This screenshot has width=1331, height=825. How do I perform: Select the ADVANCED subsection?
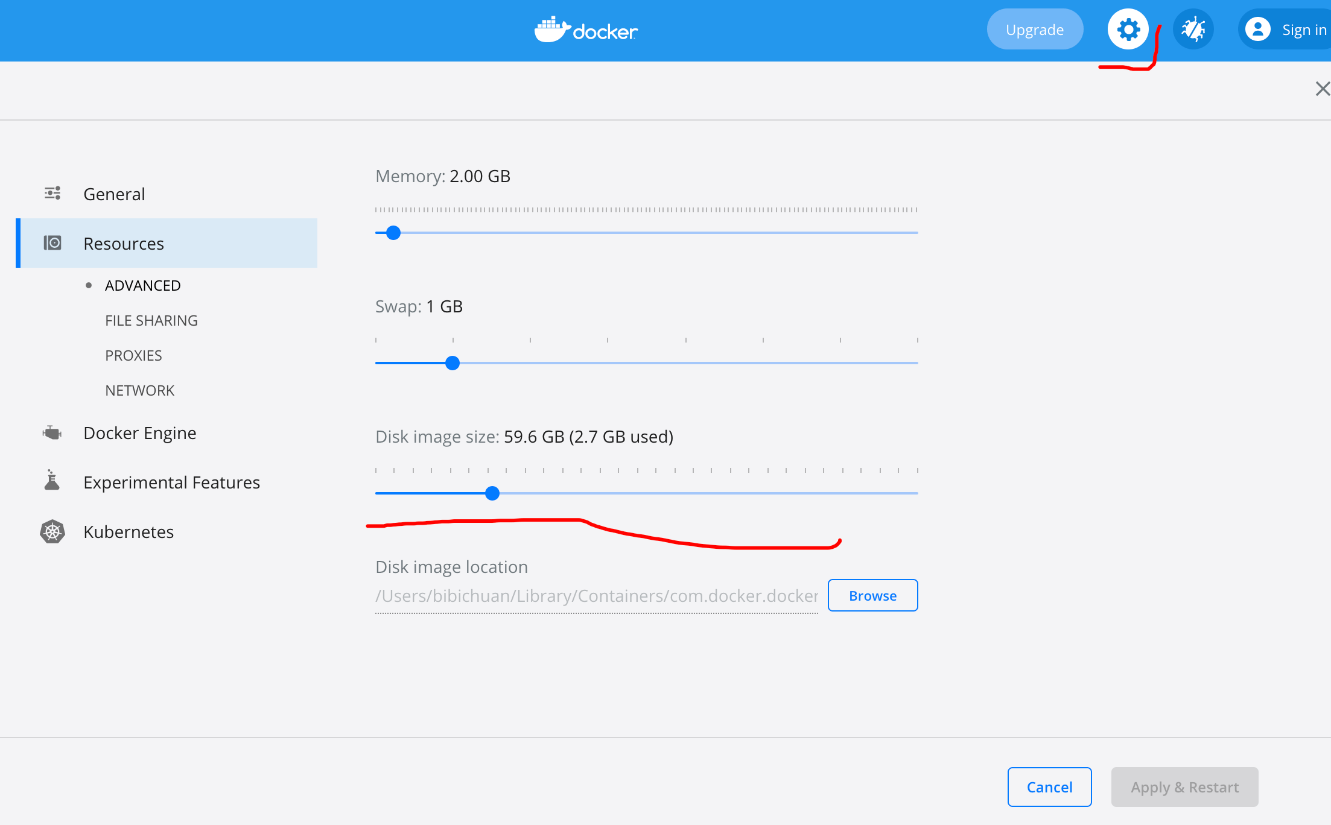tap(142, 285)
